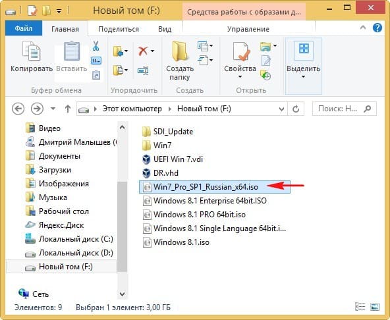390x320 pixels.
Task: Refresh the folder address bar
Action: tap(296, 109)
